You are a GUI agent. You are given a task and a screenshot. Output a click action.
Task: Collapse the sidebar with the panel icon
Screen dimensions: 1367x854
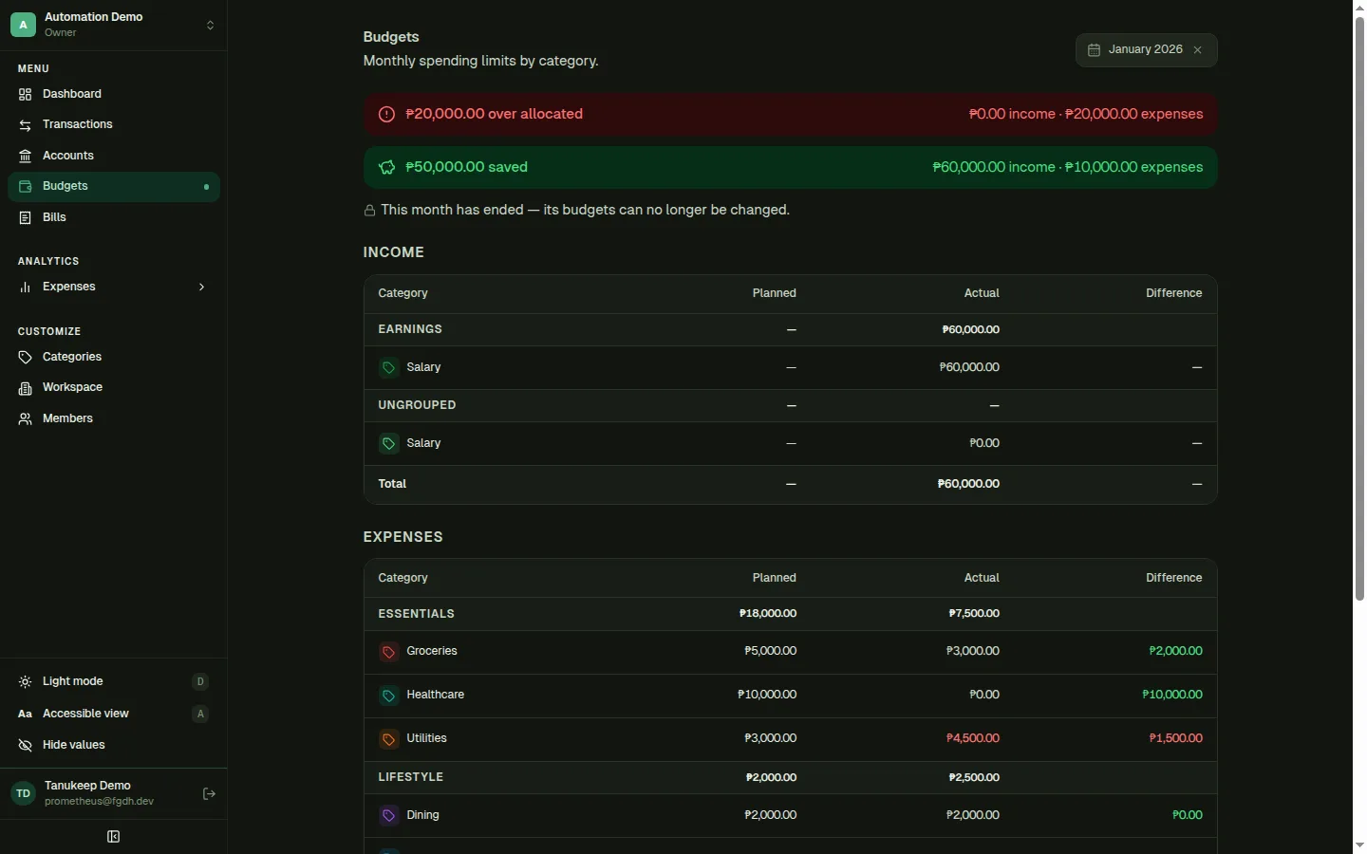coord(113,837)
